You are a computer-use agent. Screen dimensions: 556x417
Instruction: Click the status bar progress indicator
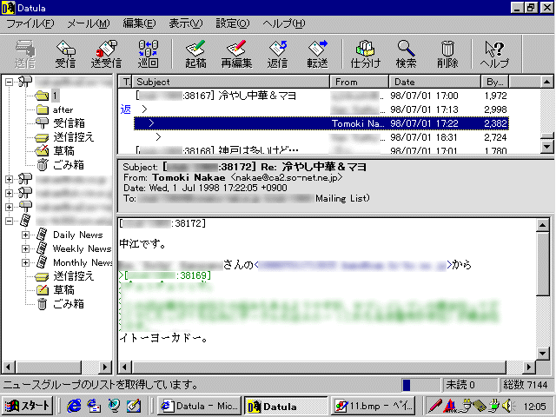[x=420, y=385]
